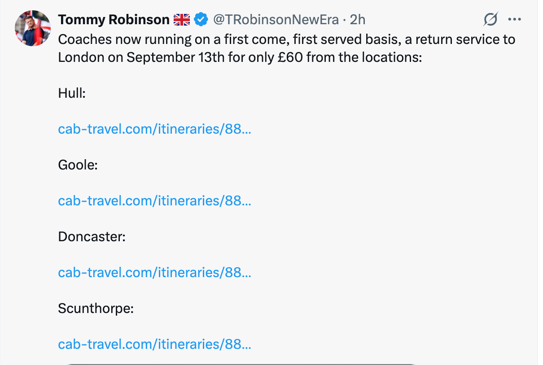Open the @TRobinsonNewEra handle link
Screen dimensions: 543x365
[276, 20]
